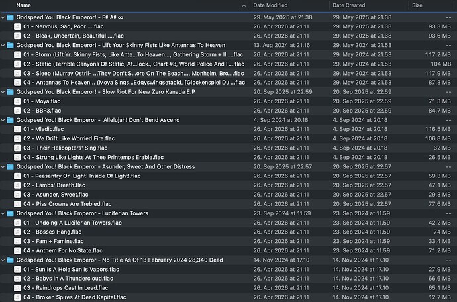Select the No Title As Of 13 February folder icon
The width and height of the screenshot is (457, 302).
click(10, 260)
